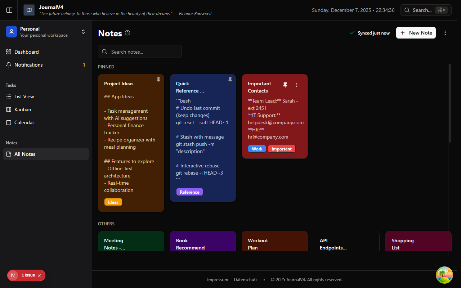461x288 pixels.
Task: Click the Notes help question mark icon
Action: tap(127, 33)
